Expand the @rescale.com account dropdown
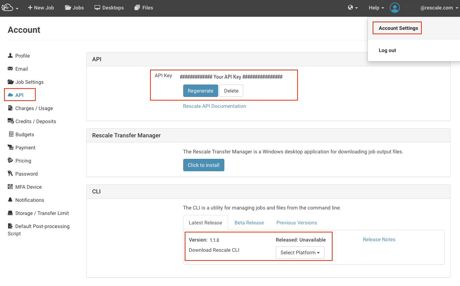This screenshot has height=286, width=460. 439,8
